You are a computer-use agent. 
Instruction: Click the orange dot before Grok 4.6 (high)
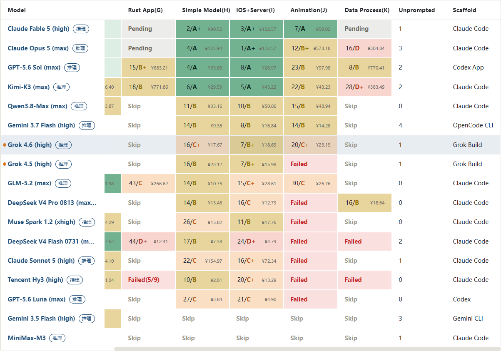pyautogui.click(x=5, y=145)
